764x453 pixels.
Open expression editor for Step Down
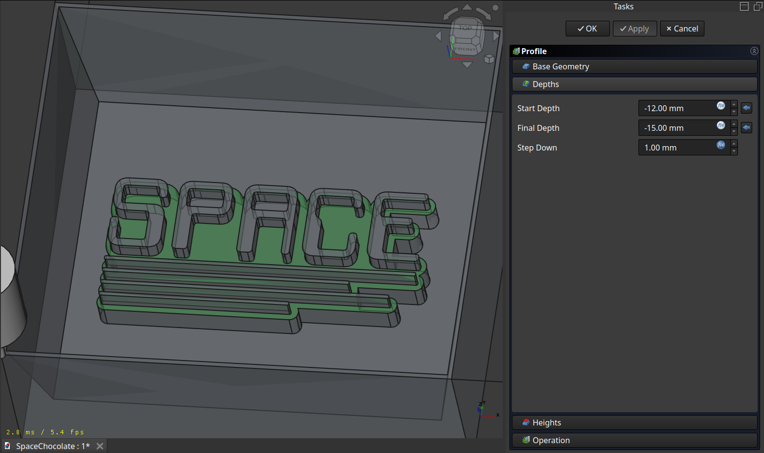coord(721,145)
